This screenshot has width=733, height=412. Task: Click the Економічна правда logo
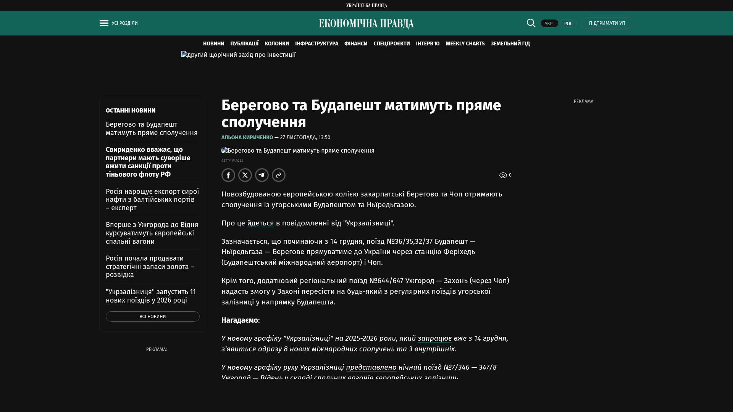tap(366, 24)
